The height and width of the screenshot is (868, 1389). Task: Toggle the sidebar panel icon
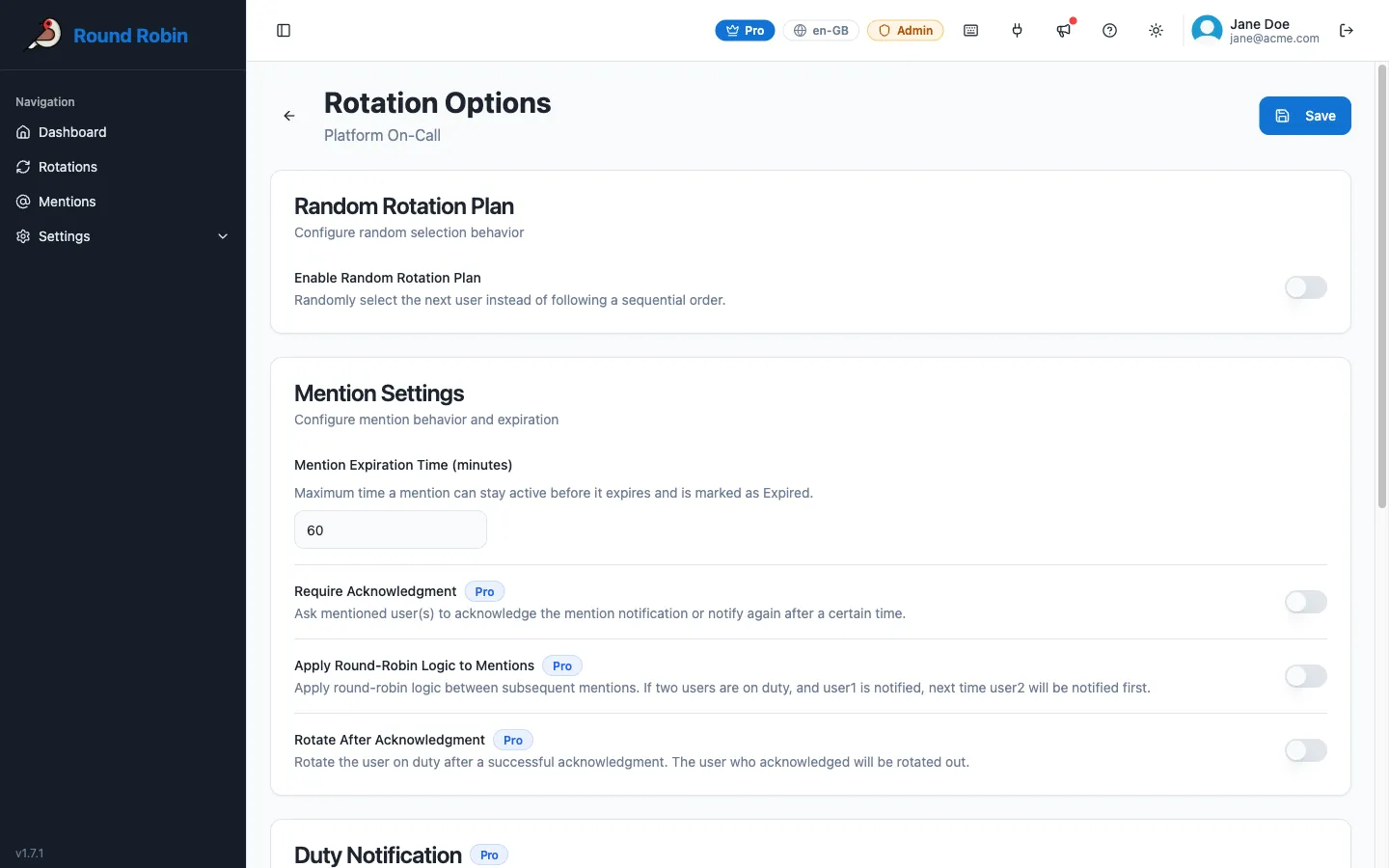[284, 31]
